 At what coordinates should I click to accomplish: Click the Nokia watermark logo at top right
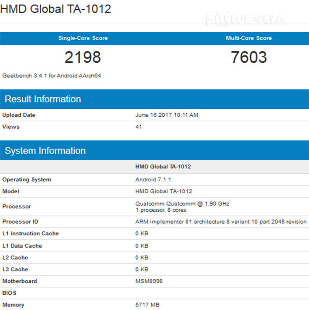point(245,19)
